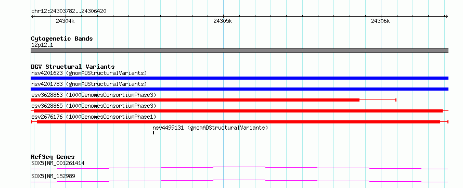Click the esv3628863 variant label

93,95
